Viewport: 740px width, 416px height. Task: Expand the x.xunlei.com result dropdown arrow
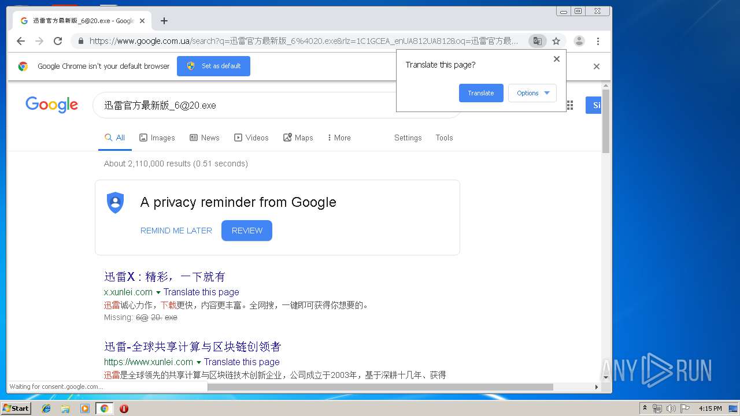[158, 292]
